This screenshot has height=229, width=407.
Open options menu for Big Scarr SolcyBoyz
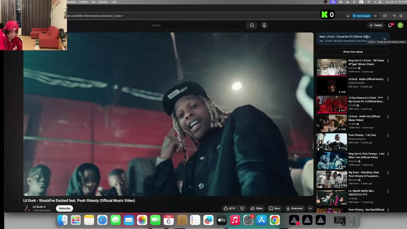[388, 173]
